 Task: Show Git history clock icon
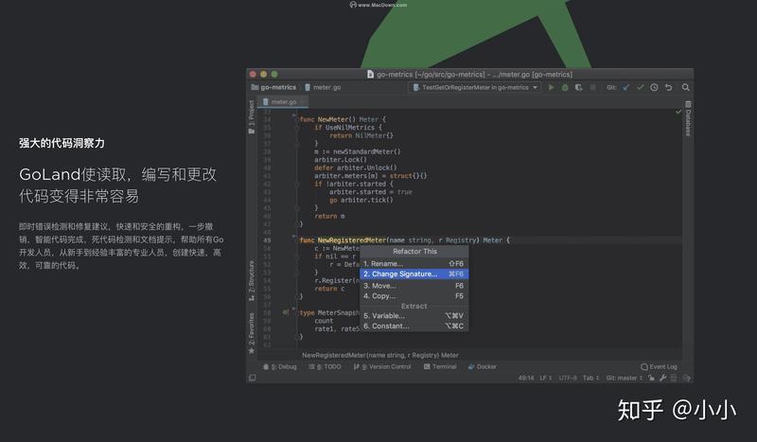coord(654,87)
